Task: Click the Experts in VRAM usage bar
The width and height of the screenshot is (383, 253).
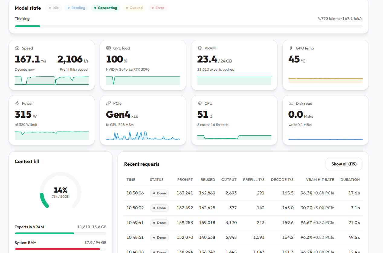Action: coord(60,233)
